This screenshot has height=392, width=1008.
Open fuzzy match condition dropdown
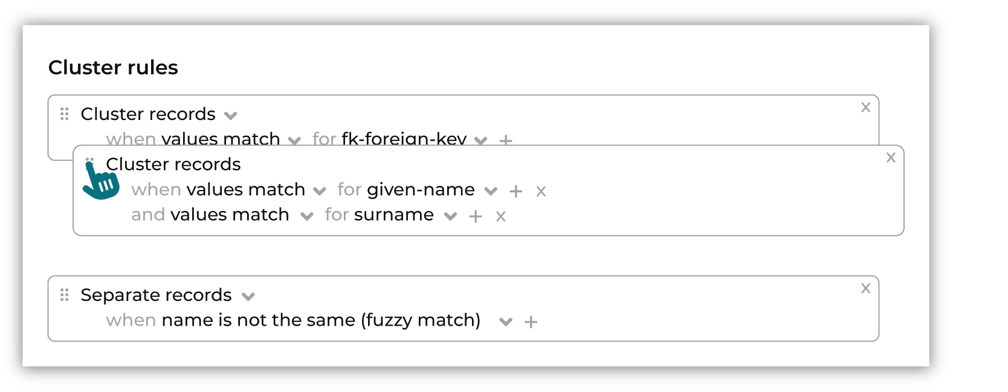tap(506, 321)
